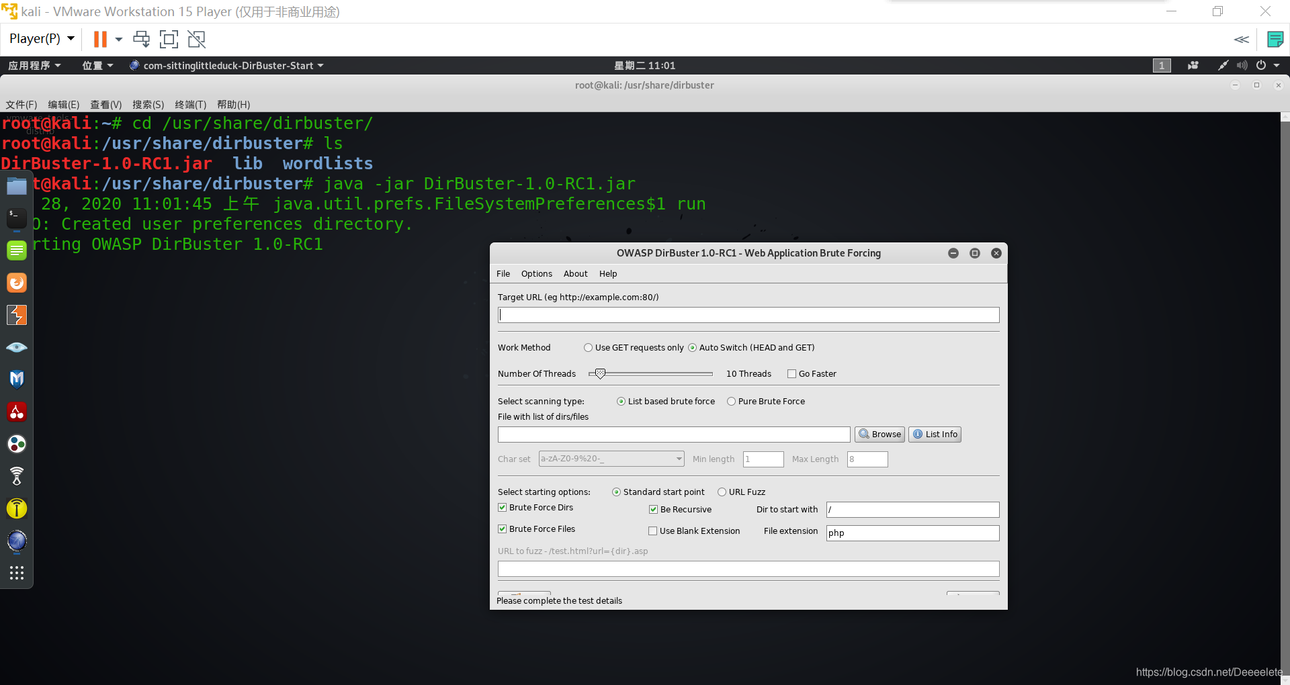Open the DirBuster Options menu
This screenshot has height=685, width=1290.
[537, 273]
